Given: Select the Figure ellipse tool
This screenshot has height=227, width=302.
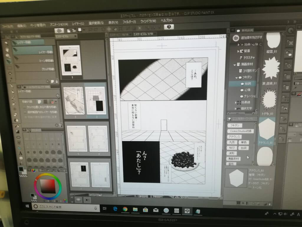Looking at the screenshot, I should coord(18,137).
